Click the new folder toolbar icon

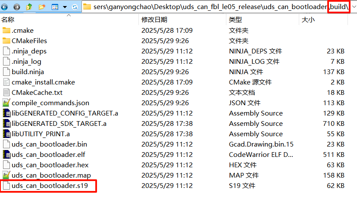coord(42,7)
